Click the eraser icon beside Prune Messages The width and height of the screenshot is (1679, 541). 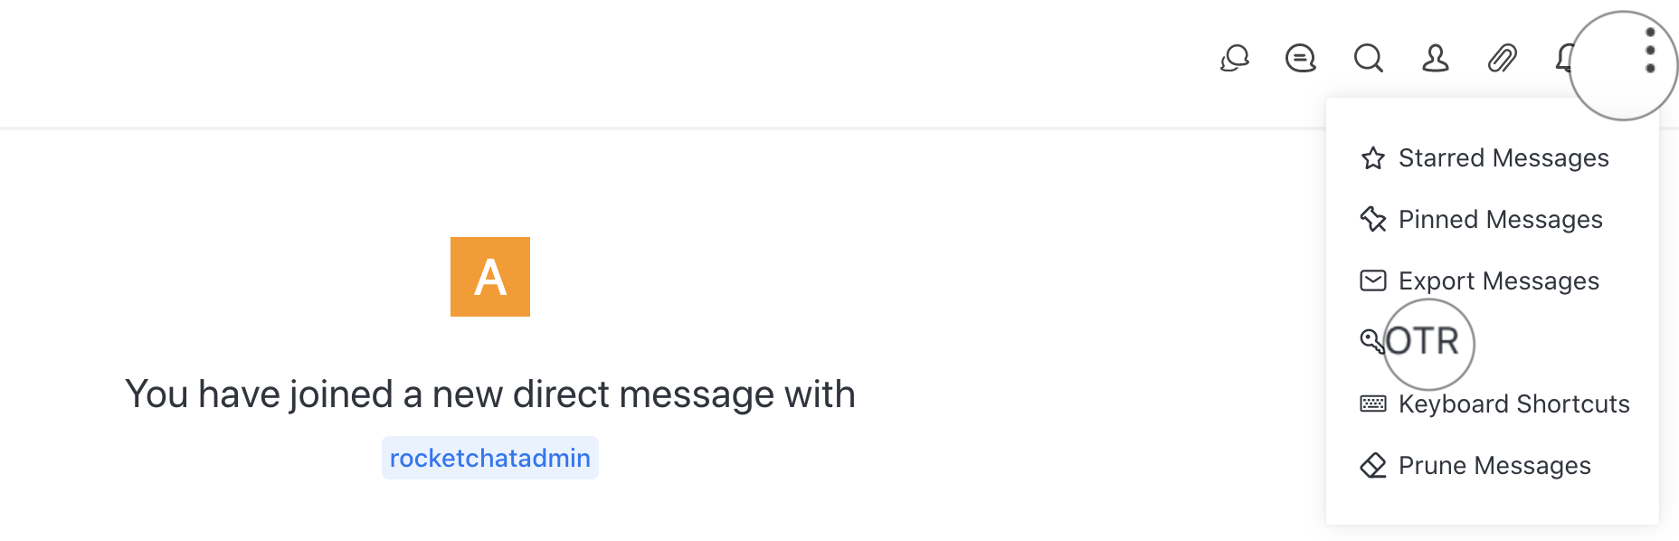(x=1372, y=466)
